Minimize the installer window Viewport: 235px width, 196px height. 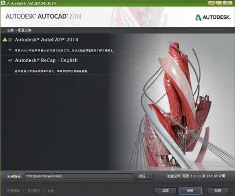click(x=211, y=3)
